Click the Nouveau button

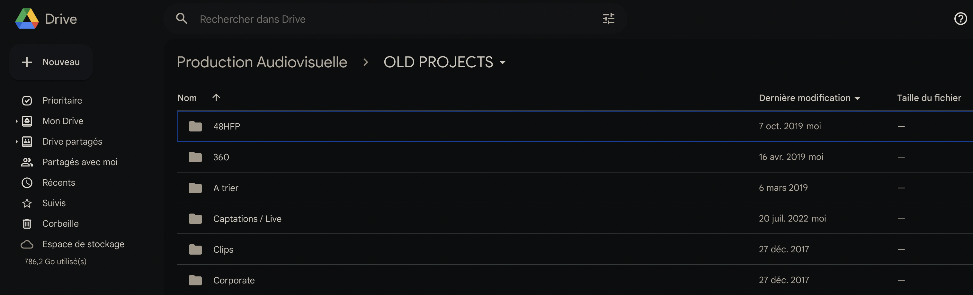click(x=51, y=62)
